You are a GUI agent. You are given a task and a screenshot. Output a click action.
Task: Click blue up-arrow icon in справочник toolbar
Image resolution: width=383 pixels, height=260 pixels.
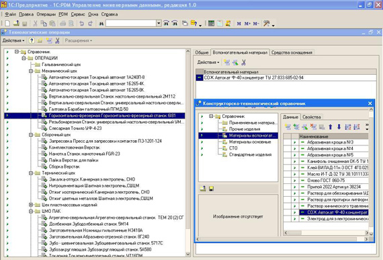coord(331,127)
